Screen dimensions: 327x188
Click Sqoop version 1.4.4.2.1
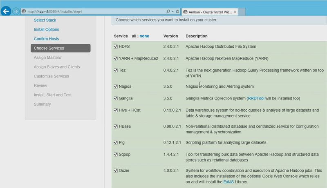[171, 154]
